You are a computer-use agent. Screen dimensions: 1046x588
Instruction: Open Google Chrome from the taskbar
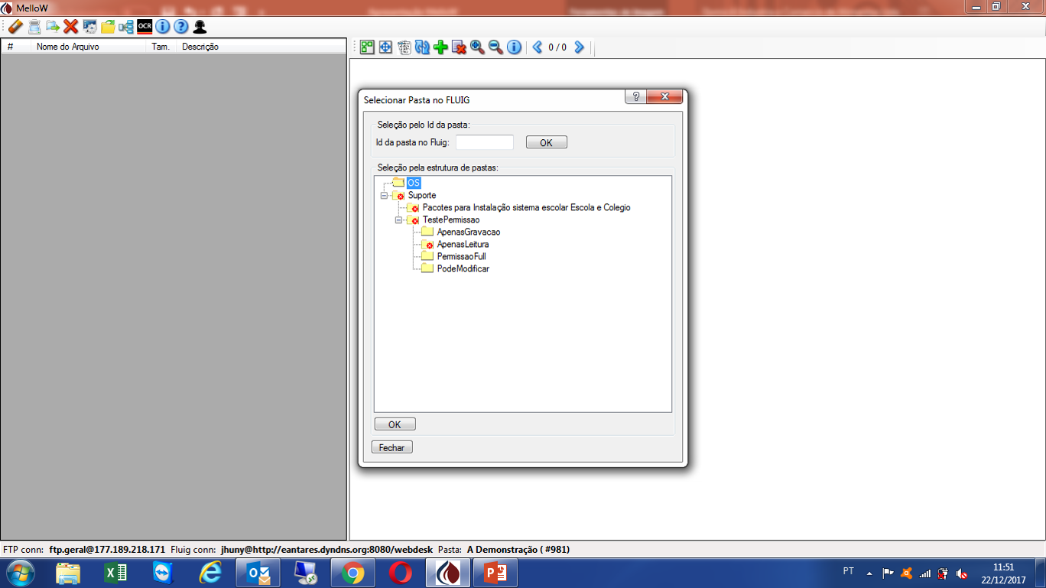pos(352,573)
